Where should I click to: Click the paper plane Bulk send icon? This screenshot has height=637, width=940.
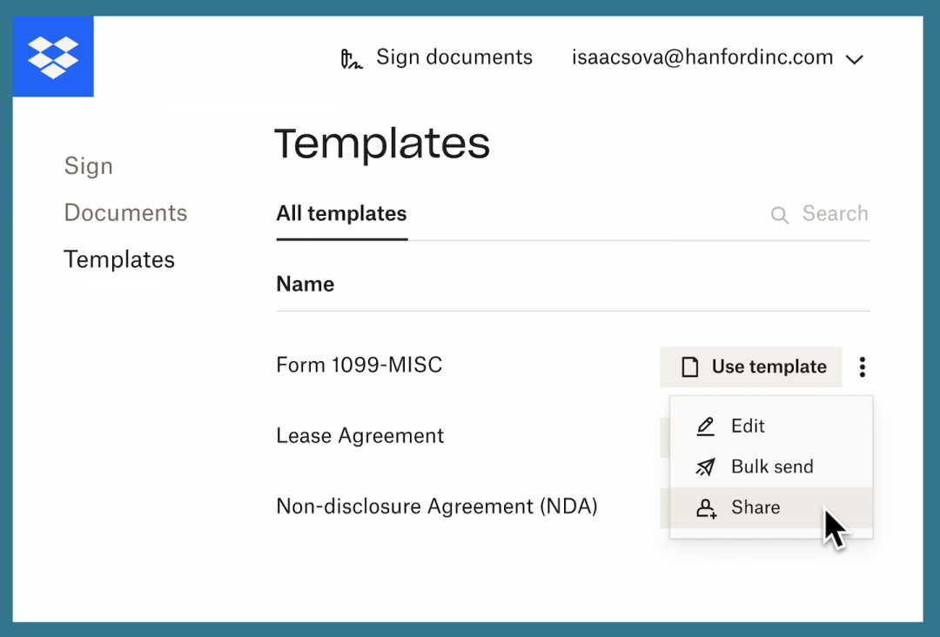tap(706, 467)
